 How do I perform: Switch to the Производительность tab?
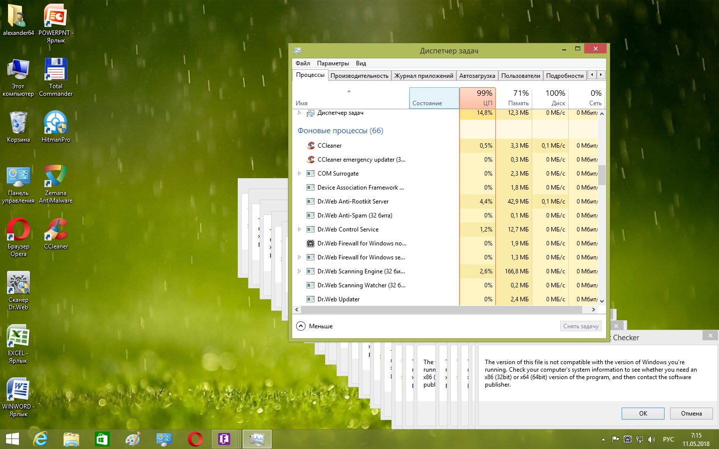359,76
